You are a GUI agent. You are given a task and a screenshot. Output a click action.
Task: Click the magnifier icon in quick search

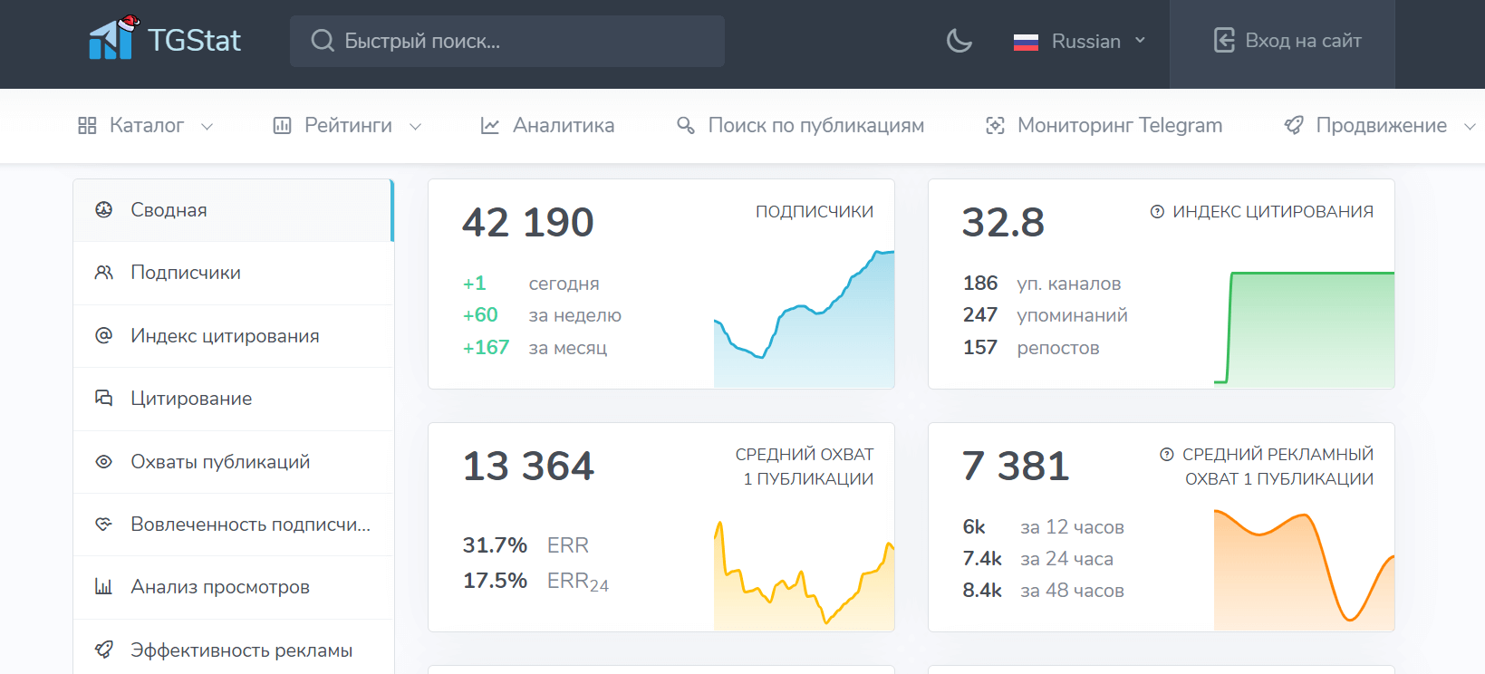point(323,41)
